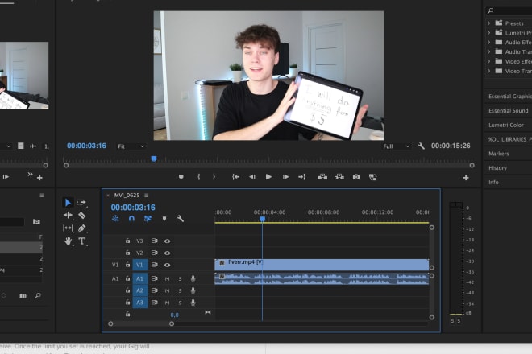Select the Razor tool

(x=82, y=216)
